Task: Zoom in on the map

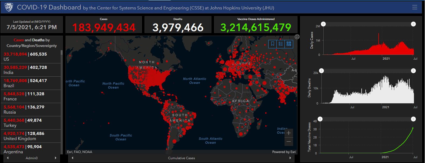Action: (289, 133)
